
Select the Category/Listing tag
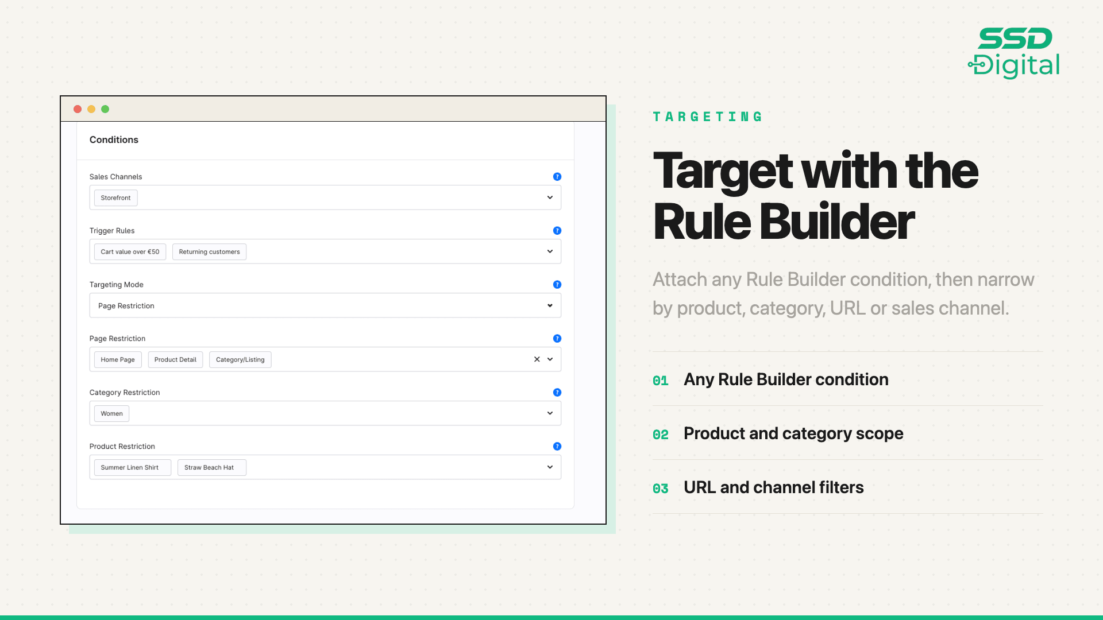click(x=240, y=360)
